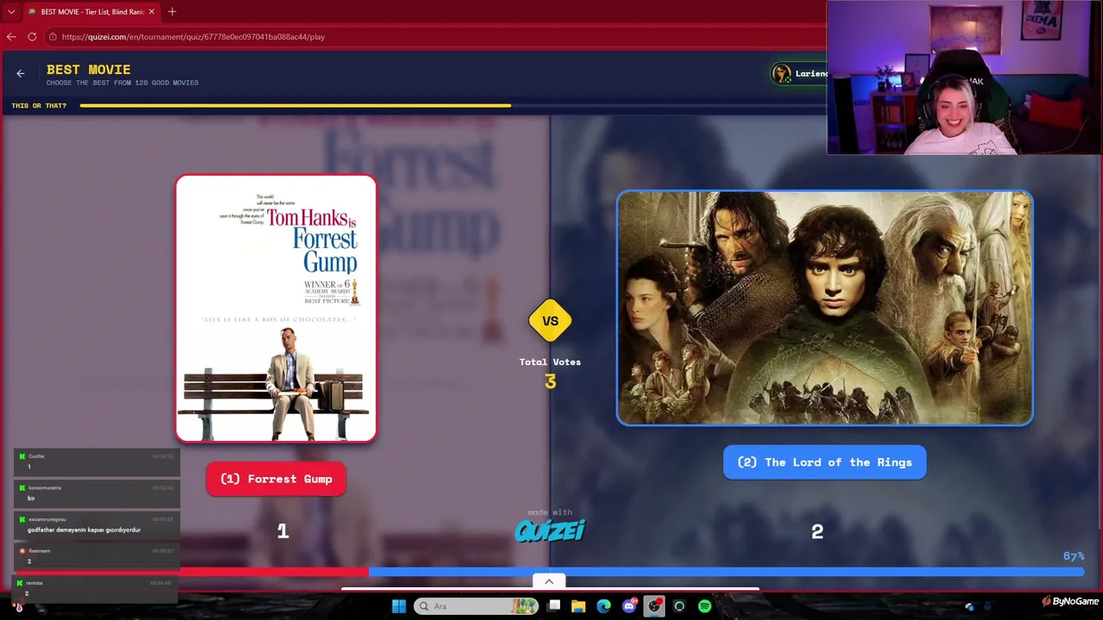Image resolution: width=1103 pixels, height=620 pixels.
Task: Open the green circular app on taskbar
Action: point(680,606)
